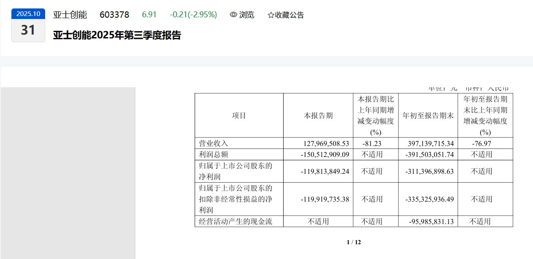
Task: Click the 收藏公告 favorite button
Action: pyautogui.click(x=286, y=15)
